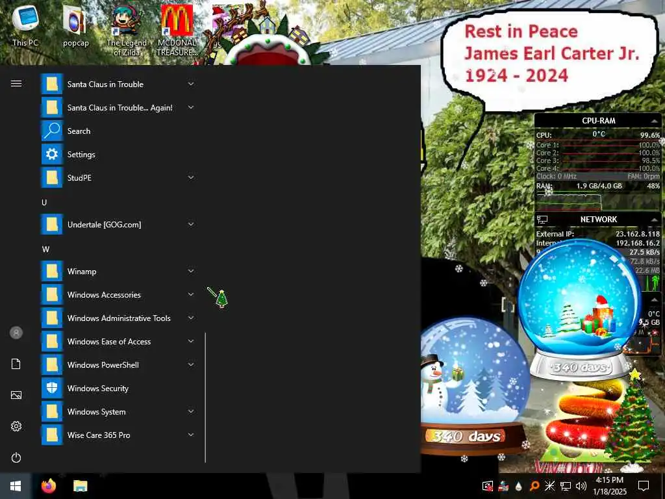
Task: Open Pictures from Start sidebar
Action: click(x=16, y=395)
